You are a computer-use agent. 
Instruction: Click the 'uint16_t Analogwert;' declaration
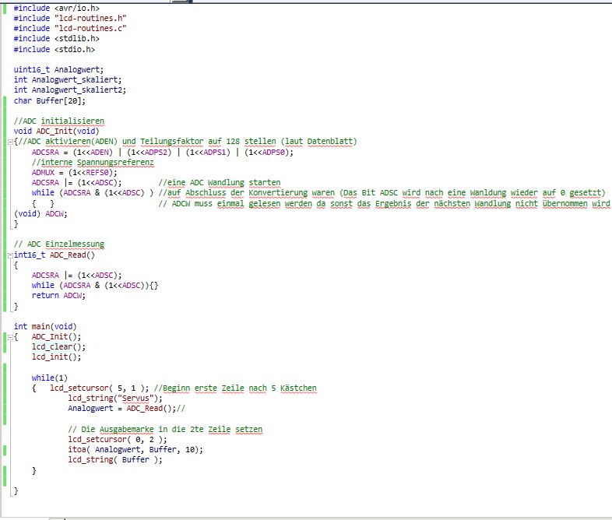click(58, 70)
